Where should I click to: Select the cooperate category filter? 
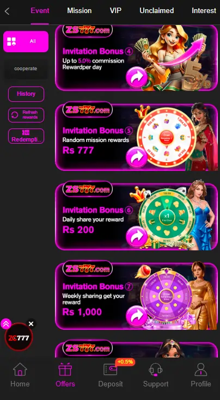coord(26,69)
